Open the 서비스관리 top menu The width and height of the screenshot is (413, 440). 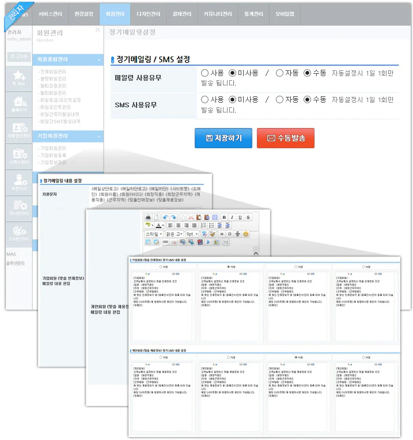(x=50, y=14)
